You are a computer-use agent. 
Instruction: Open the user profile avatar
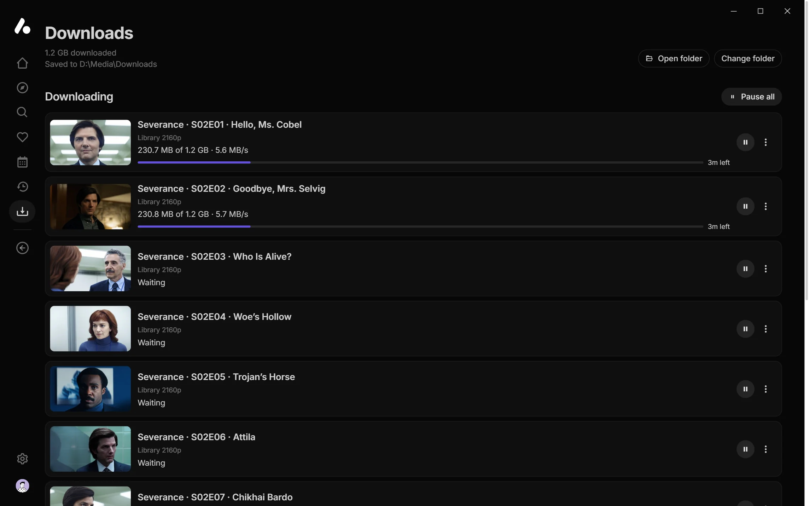pos(22,486)
